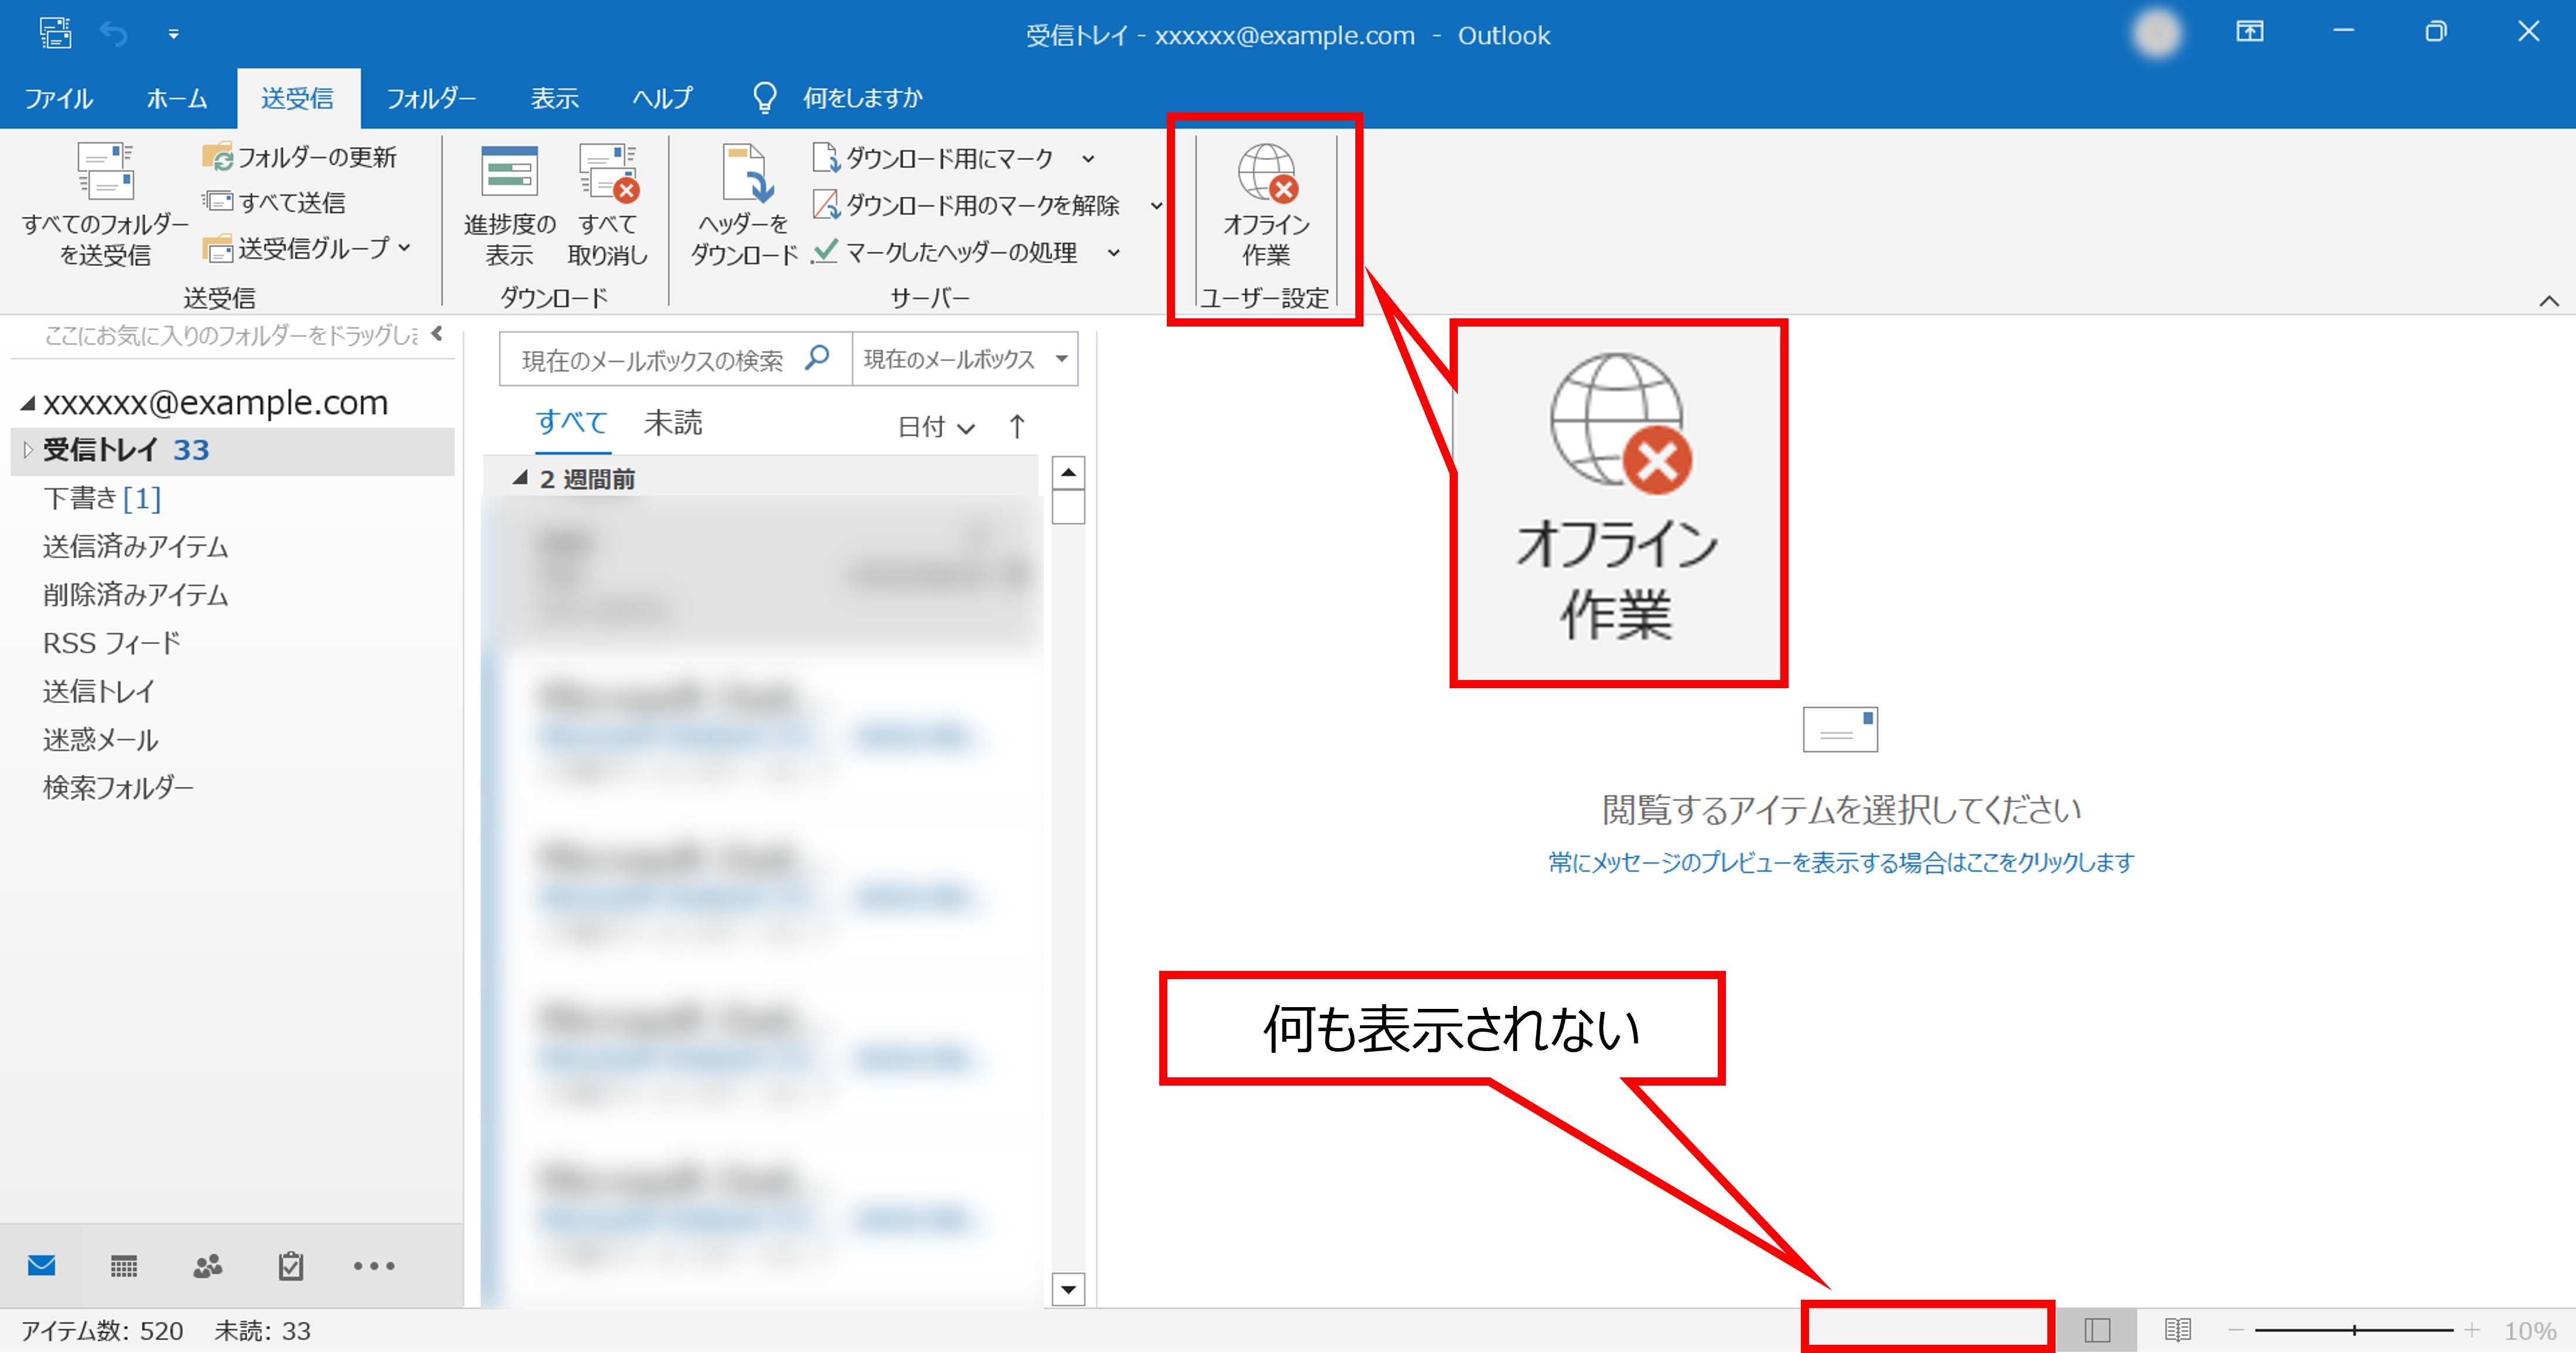
Task: Click magnifier search icon
Action: (x=817, y=358)
